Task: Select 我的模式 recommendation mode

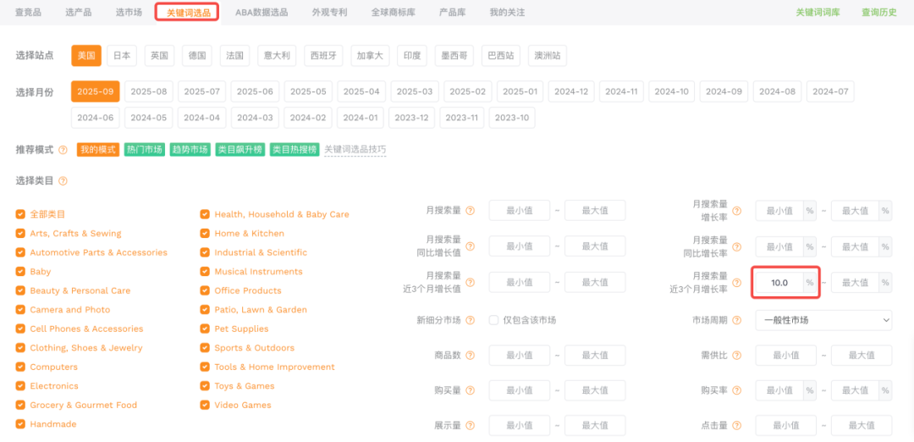Action: tap(98, 150)
